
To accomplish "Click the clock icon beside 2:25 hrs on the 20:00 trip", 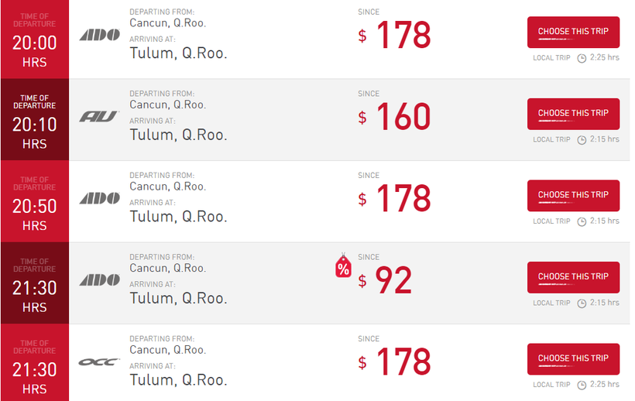I will [582, 58].
